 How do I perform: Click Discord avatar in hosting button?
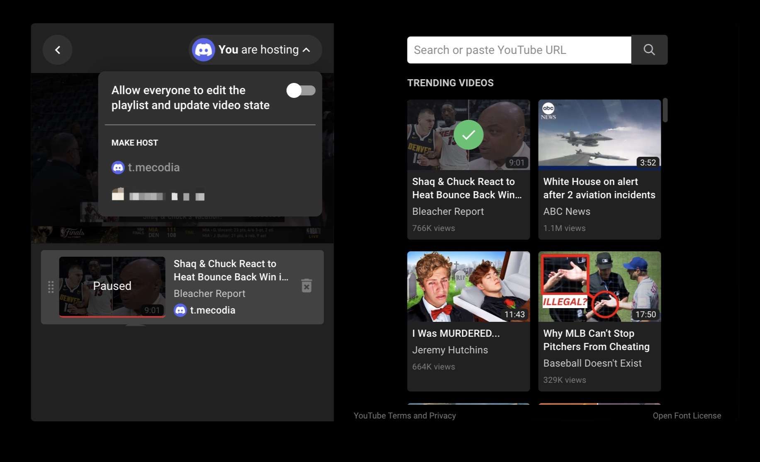203,50
